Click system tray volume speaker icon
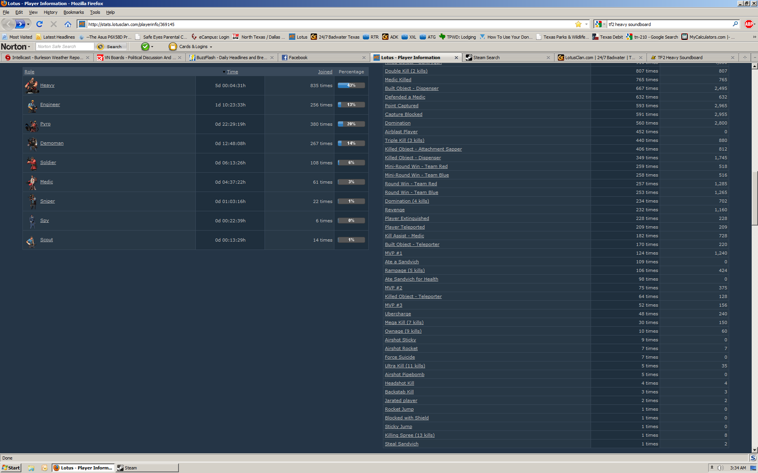 pyautogui.click(x=720, y=468)
